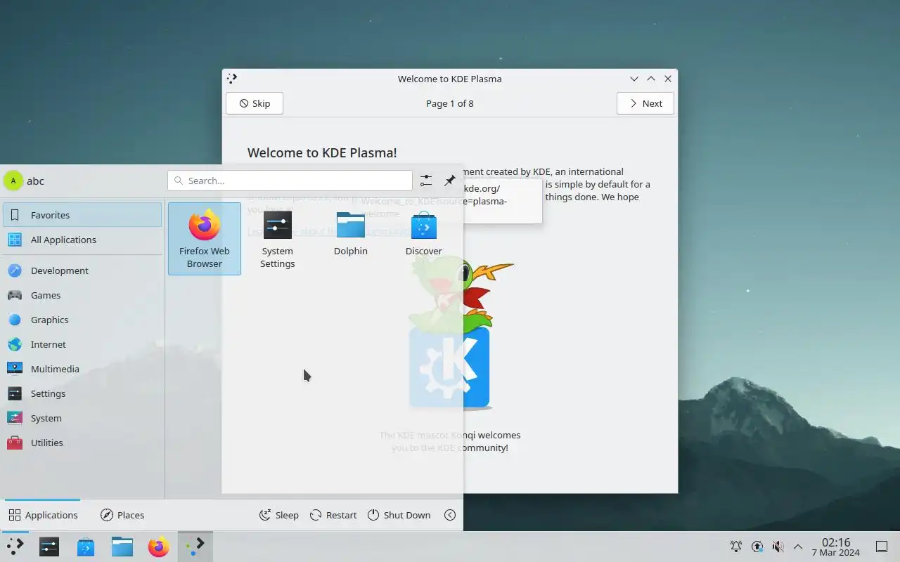Image resolution: width=900 pixels, height=562 pixels.
Task: Show All Applications category
Action: [x=82, y=240]
